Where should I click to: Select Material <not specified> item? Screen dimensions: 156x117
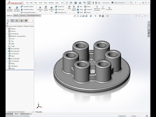(17, 36)
